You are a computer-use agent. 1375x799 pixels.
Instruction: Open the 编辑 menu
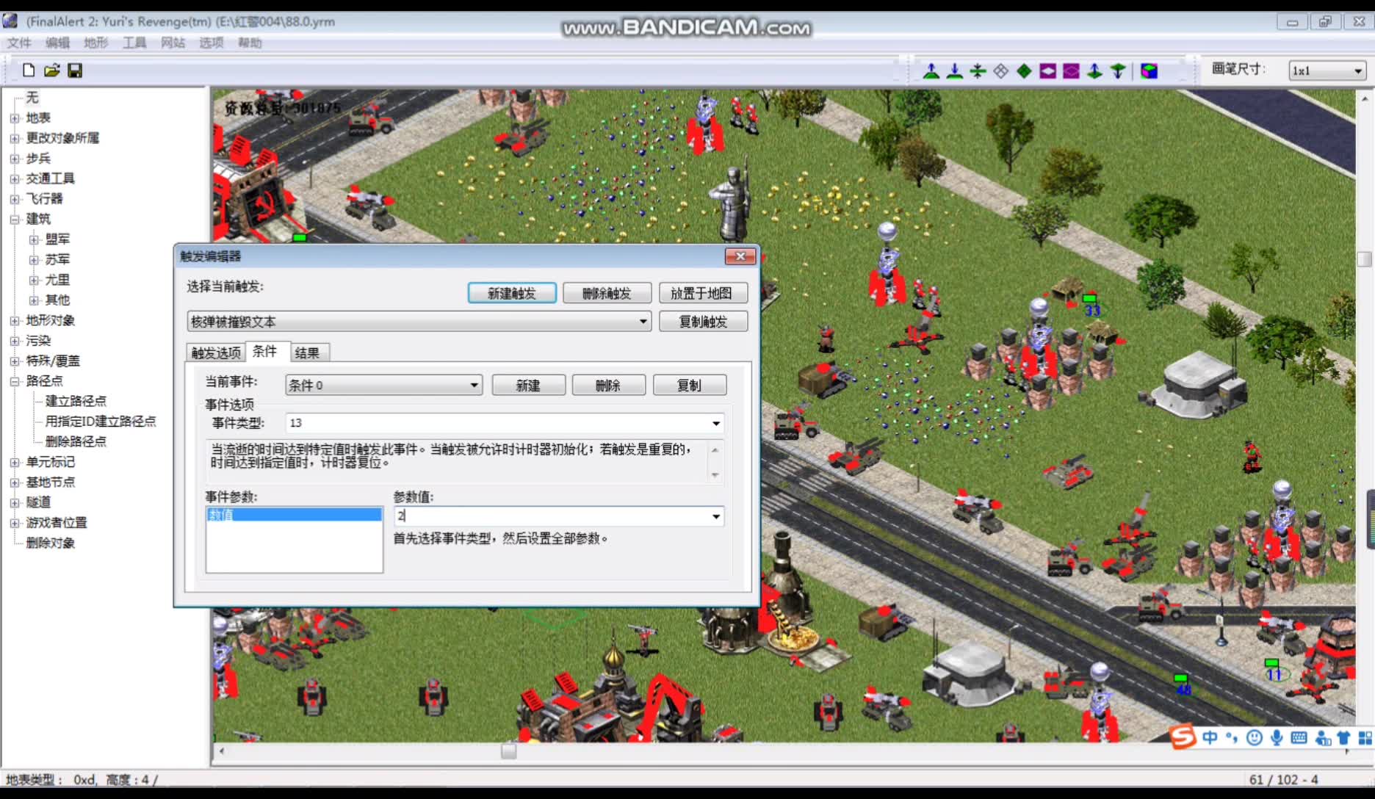57,43
